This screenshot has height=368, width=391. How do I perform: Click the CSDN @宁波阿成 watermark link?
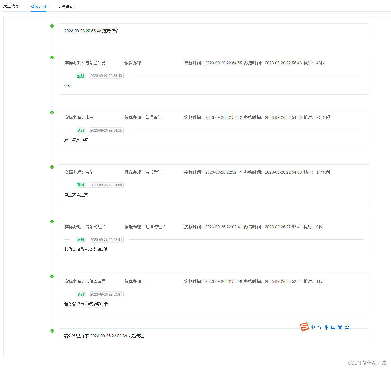coord(368,363)
